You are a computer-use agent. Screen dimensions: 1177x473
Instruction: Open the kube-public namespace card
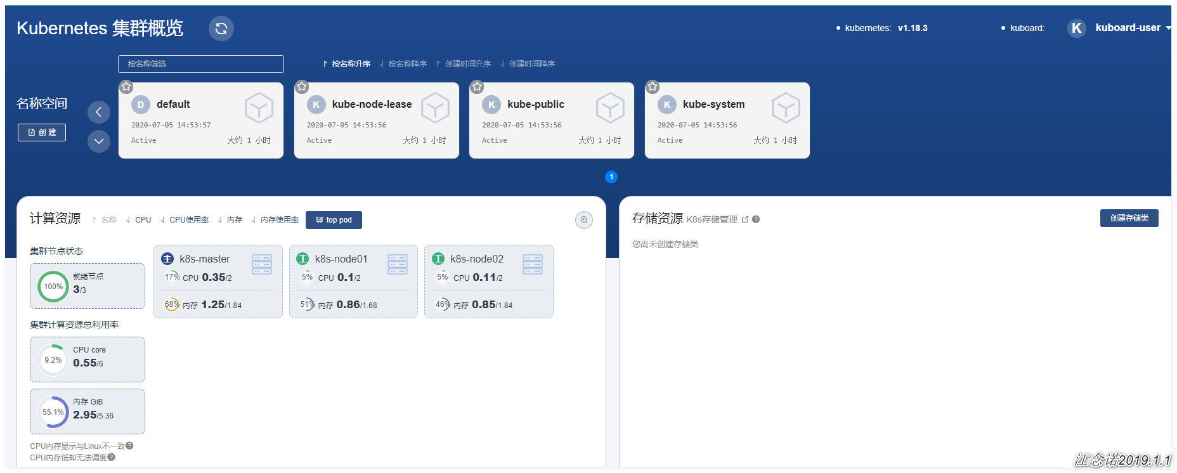(552, 120)
